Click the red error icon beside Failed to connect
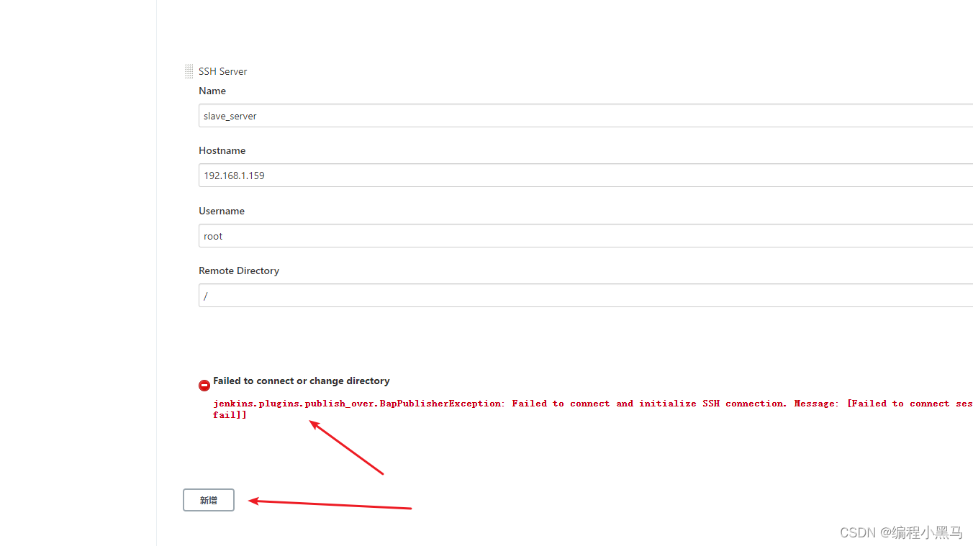This screenshot has width=973, height=546. coord(204,386)
